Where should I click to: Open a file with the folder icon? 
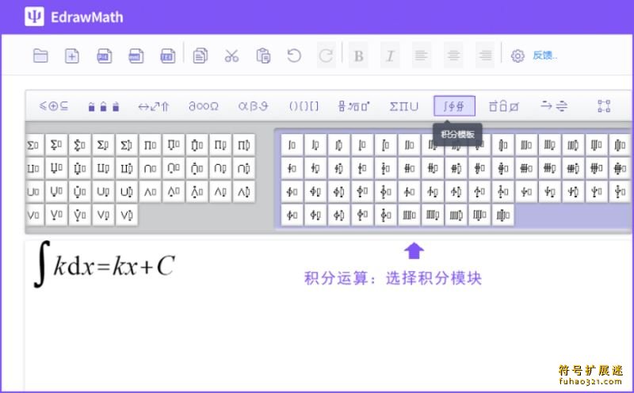(x=40, y=55)
